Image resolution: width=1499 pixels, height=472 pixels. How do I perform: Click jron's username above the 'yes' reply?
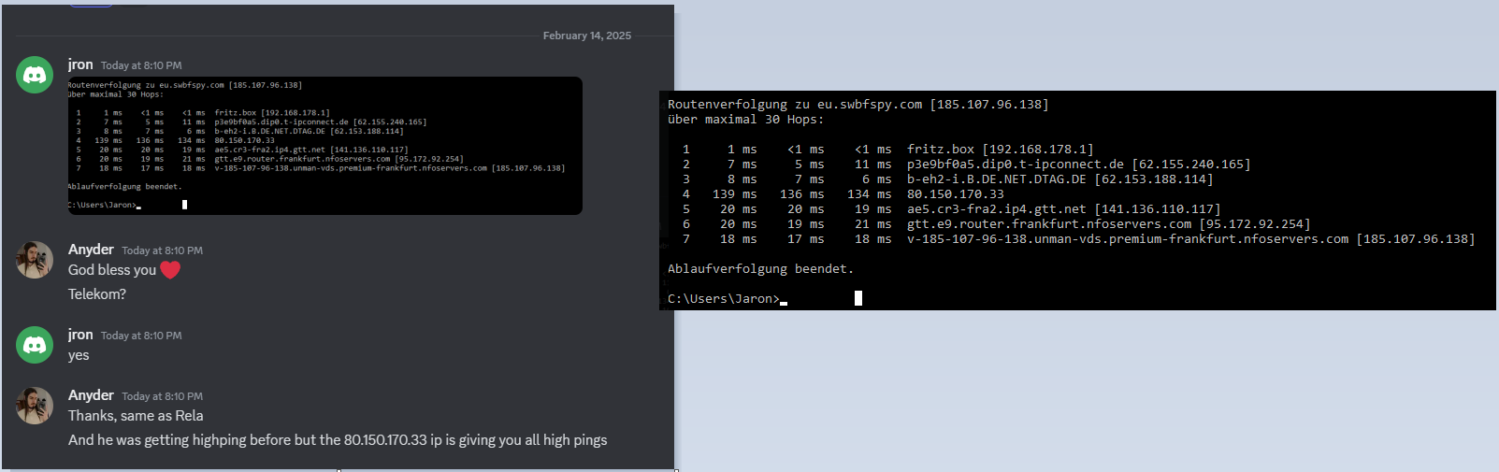[80, 335]
